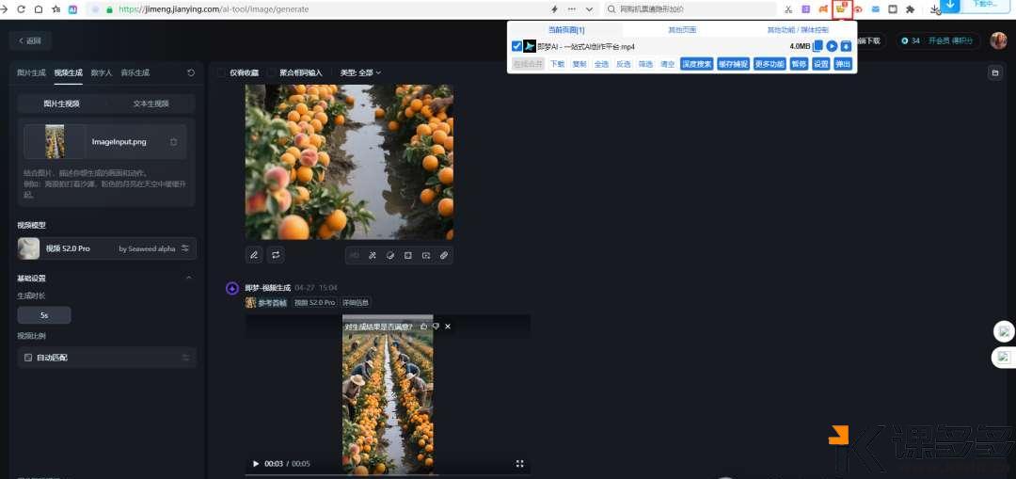Click the pencil edit icon below the orange image
Screen dimensions: 1016x479
pyautogui.click(x=254, y=255)
